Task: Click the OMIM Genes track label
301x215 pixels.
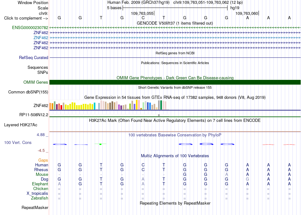Action: point(36,82)
